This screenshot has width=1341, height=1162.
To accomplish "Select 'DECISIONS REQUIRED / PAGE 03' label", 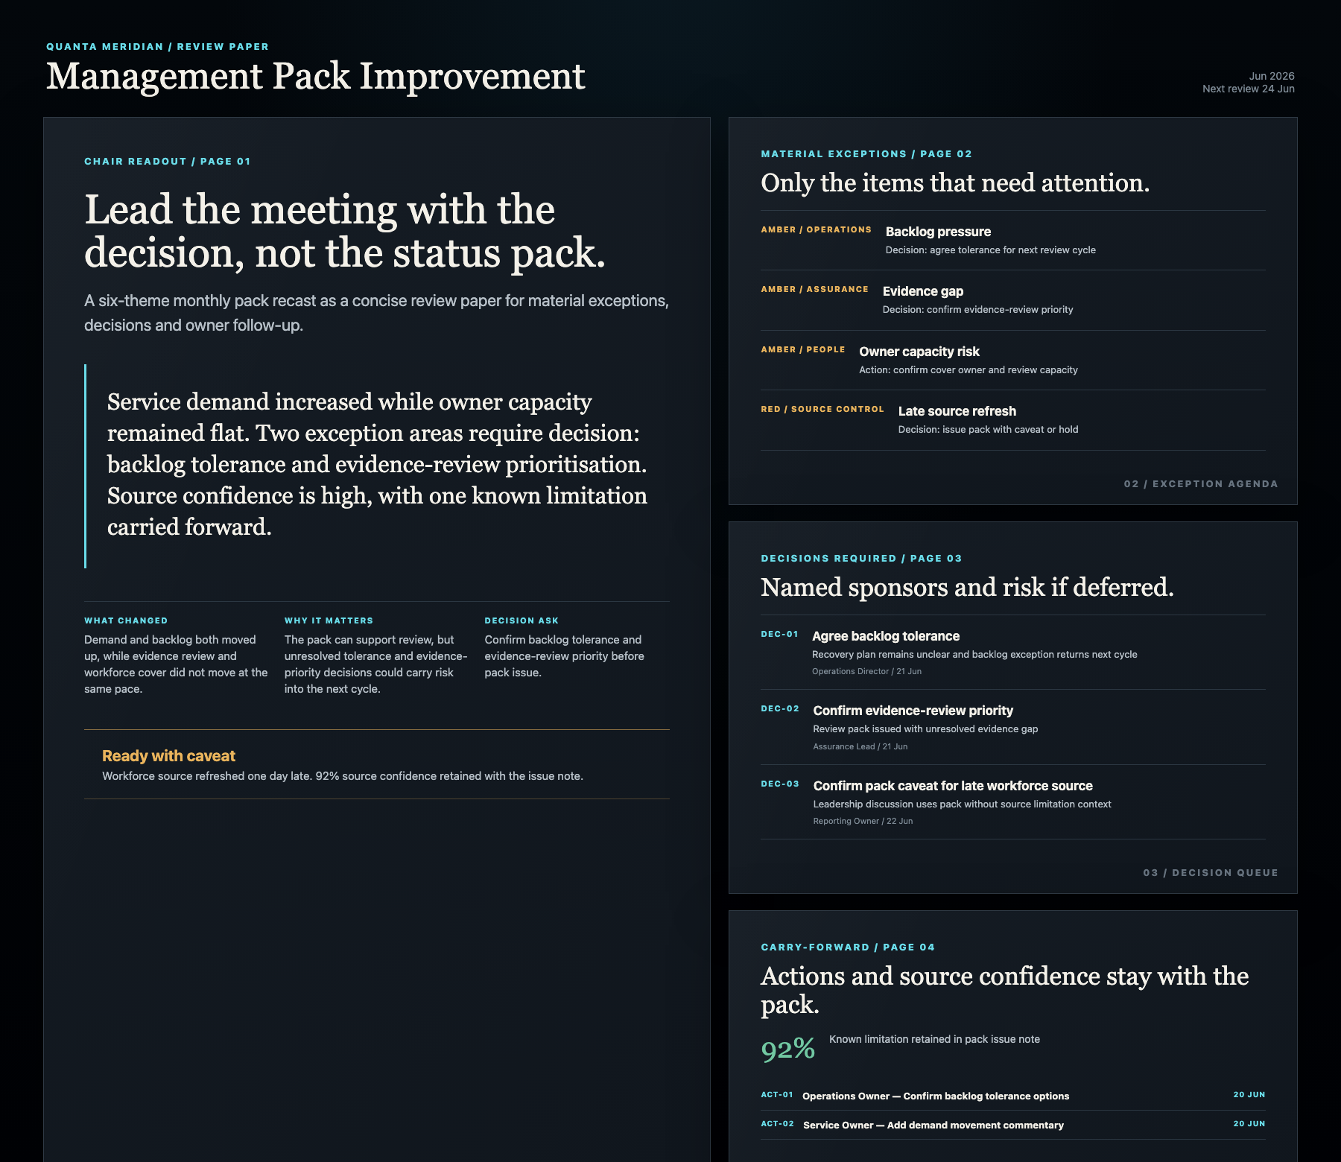I will (x=861, y=558).
